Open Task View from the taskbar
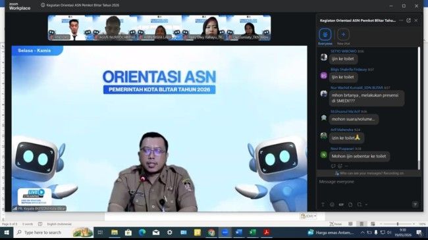The image size is (428, 240). [x=100, y=233]
